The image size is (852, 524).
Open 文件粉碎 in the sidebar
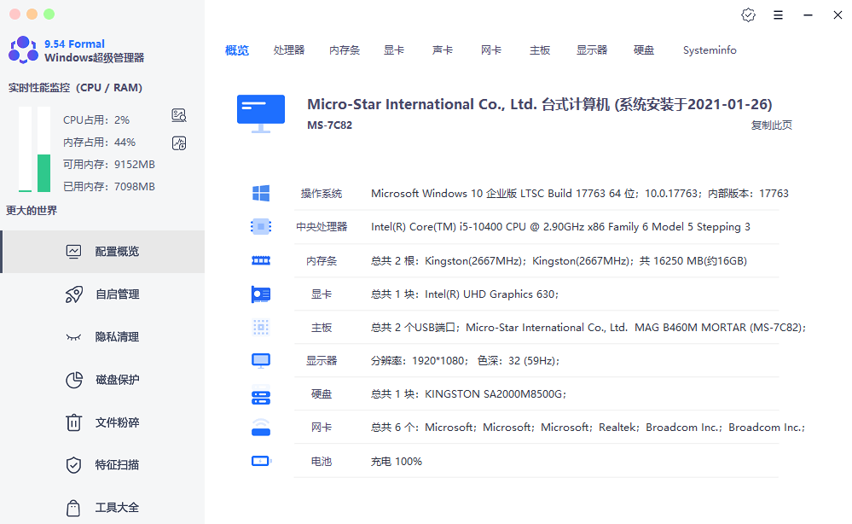[x=102, y=422]
